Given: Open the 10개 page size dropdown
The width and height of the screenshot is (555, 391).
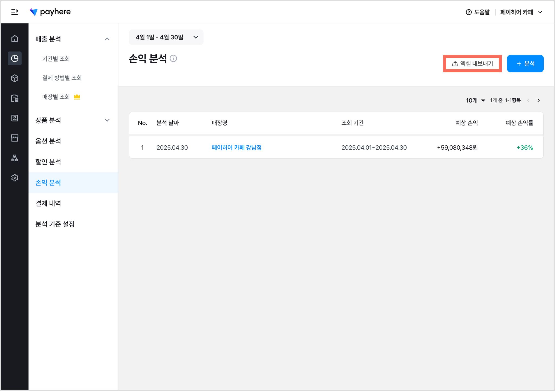Looking at the screenshot, I should pyautogui.click(x=475, y=100).
